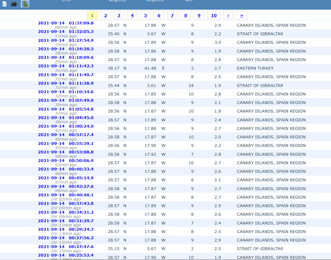
Task: Open earthquake event at 01:05:54.8
Action: [x=66, y=109]
